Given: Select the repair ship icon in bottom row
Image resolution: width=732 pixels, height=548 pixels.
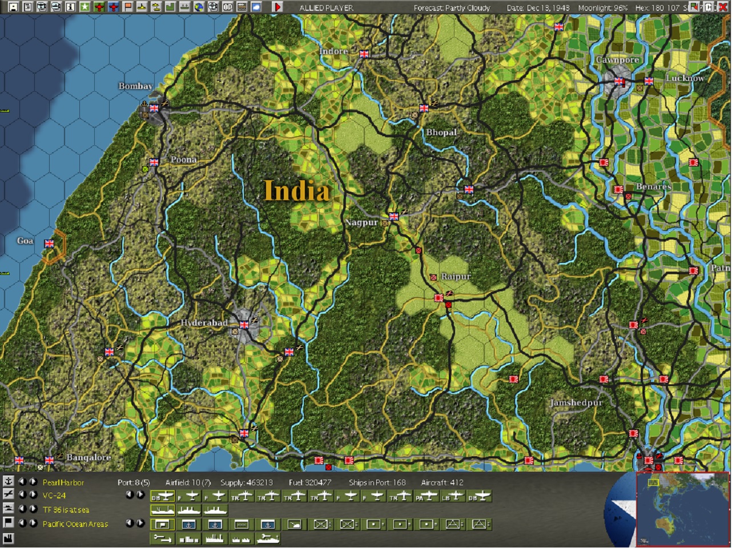Looking at the screenshot, I should coord(268,538).
